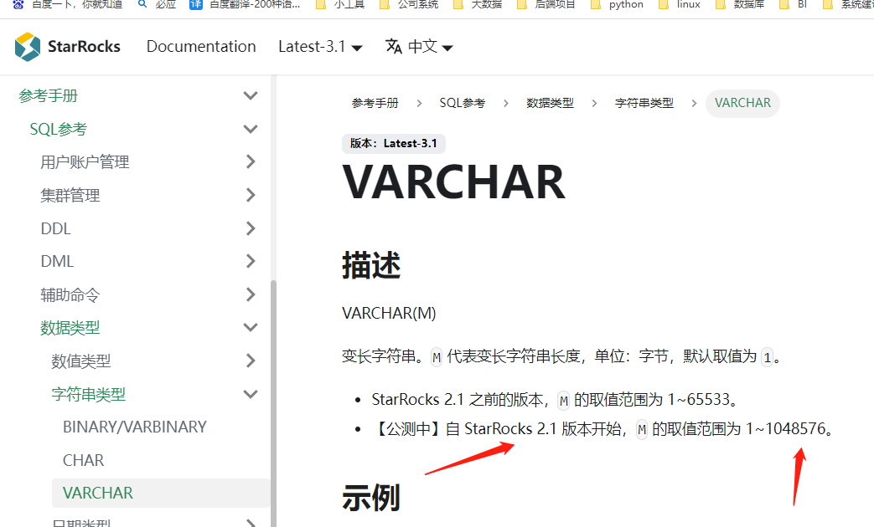
Task: Open BINARY/VARBINARY page in sidebar
Action: point(135,427)
